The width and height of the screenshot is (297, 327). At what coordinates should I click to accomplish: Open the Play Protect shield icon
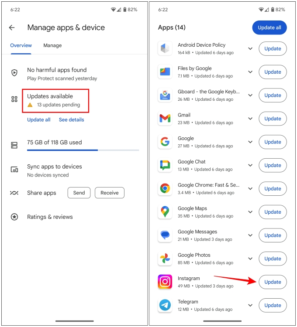pyautogui.click(x=14, y=72)
